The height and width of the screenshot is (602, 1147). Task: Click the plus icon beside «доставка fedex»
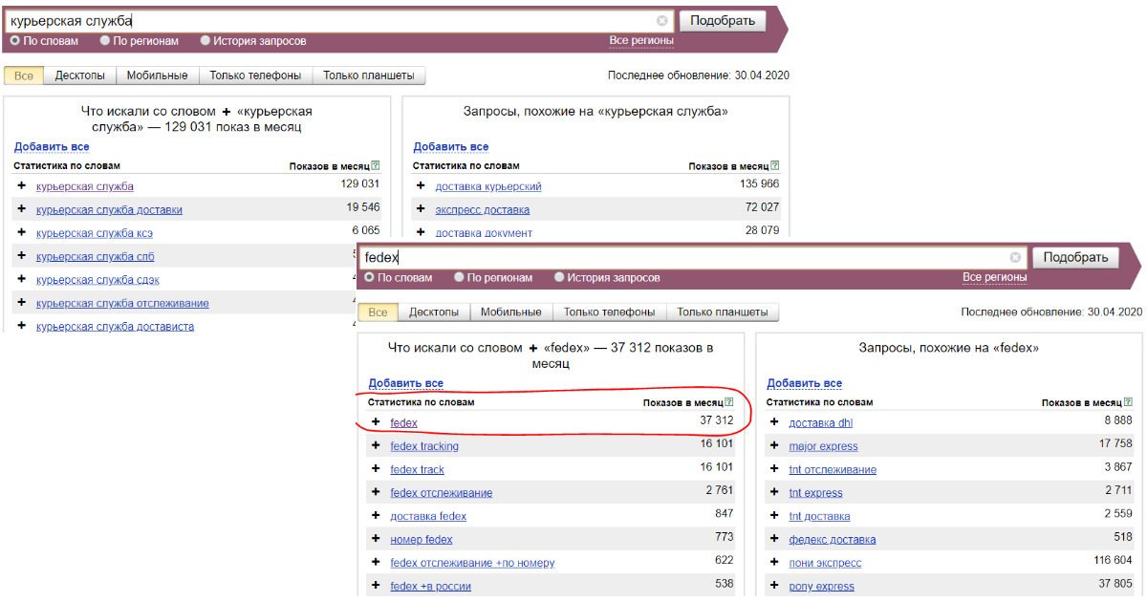(376, 516)
